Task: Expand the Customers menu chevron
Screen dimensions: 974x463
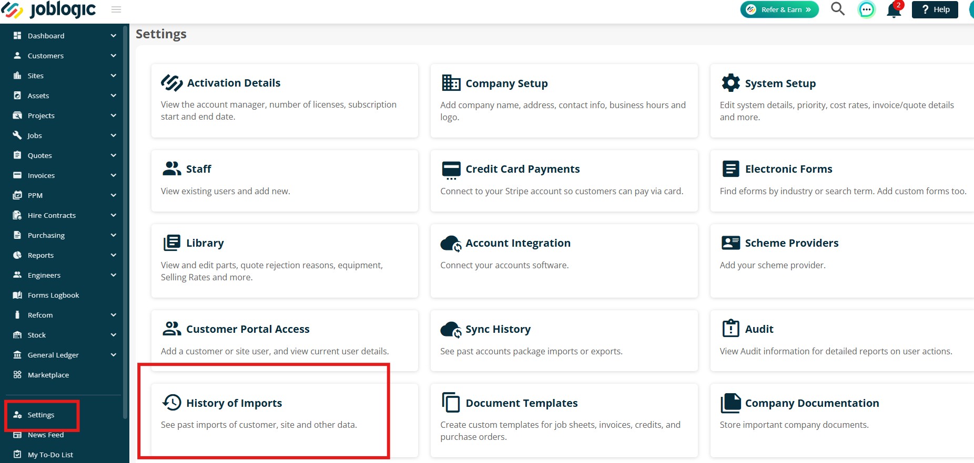Action: tap(113, 56)
